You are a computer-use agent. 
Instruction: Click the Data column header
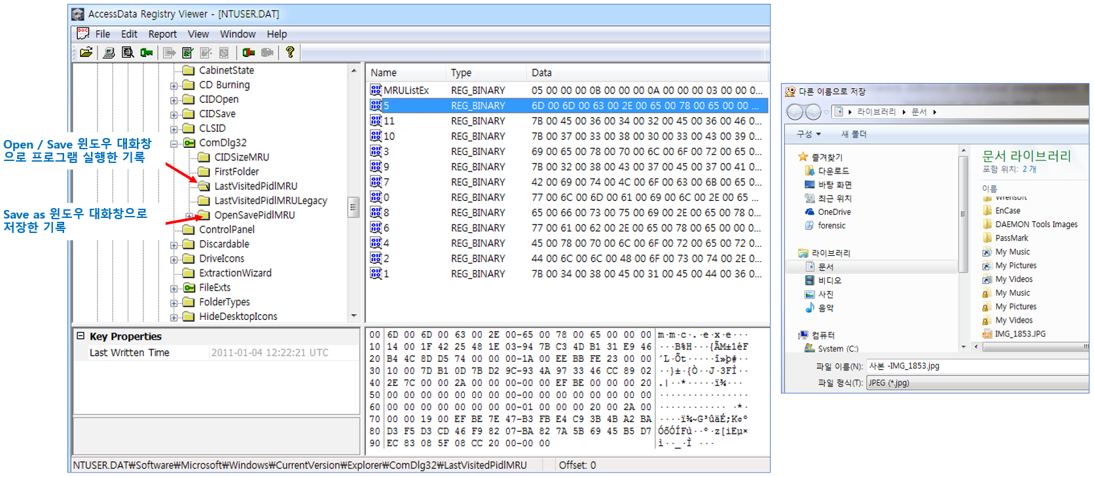tap(647, 73)
